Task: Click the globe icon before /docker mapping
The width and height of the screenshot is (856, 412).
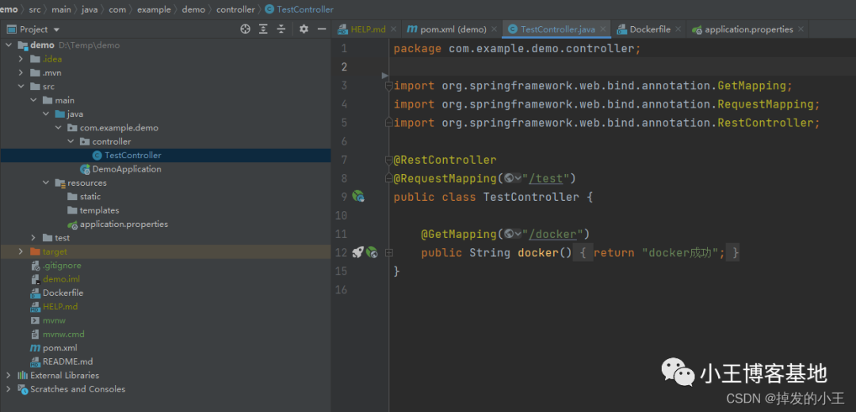Action: click(x=509, y=234)
